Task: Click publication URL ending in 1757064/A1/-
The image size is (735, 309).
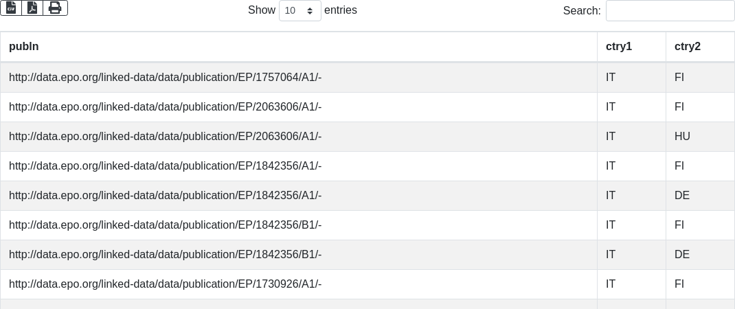Action: click(165, 78)
